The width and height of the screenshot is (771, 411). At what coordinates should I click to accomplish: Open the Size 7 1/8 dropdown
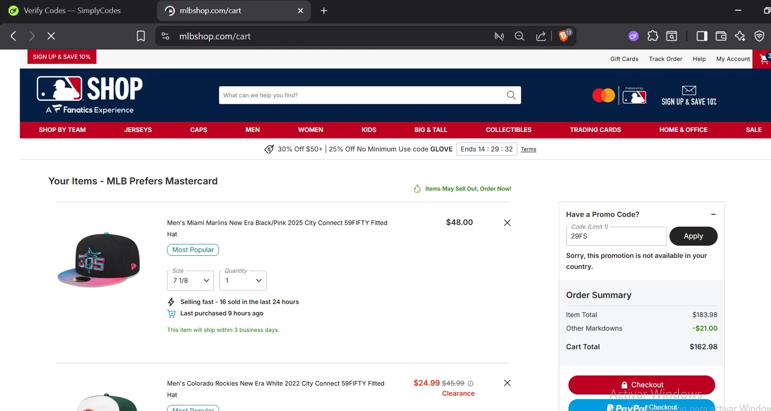(x=190, y=281)
